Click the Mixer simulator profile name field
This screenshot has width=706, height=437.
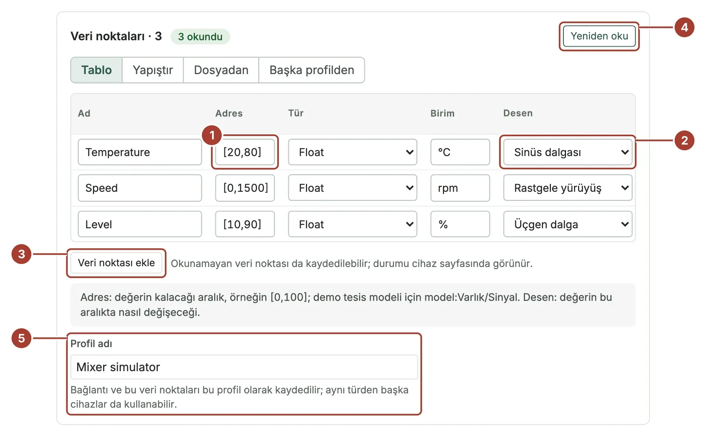click(x=244, y=367)
